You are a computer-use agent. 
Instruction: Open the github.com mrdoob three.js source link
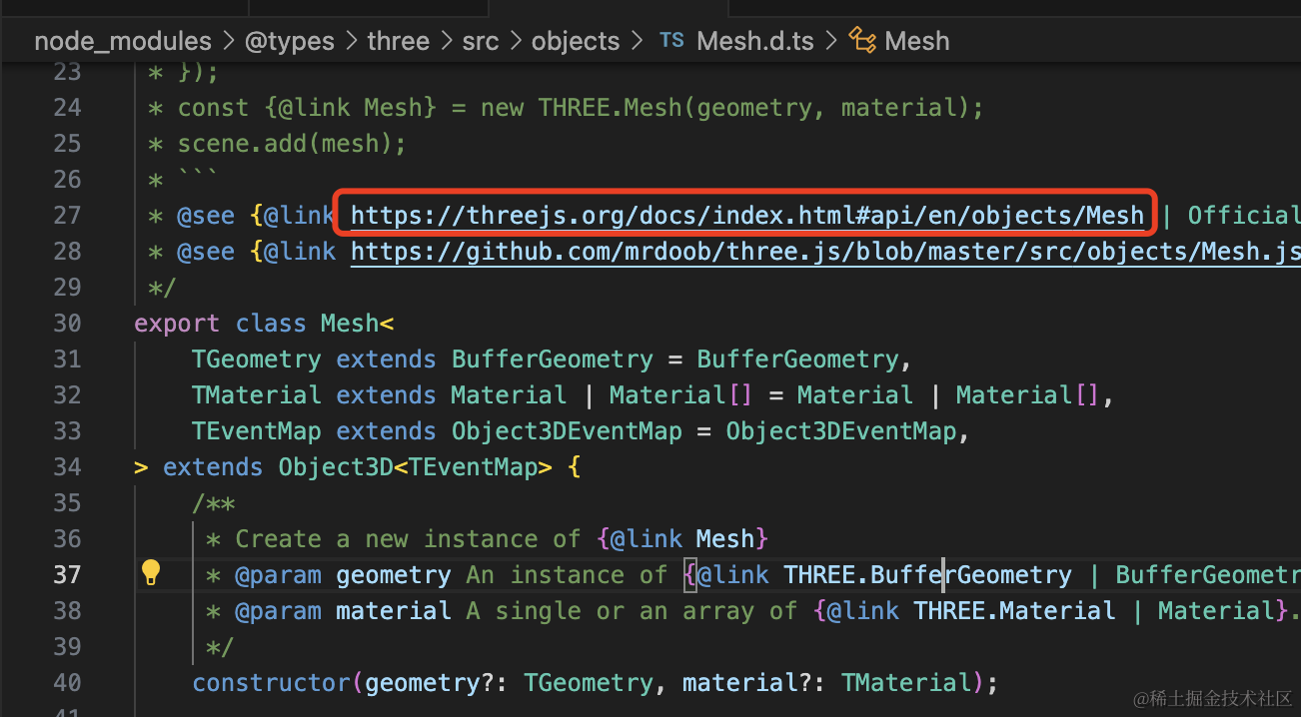[x=825, y=251]
